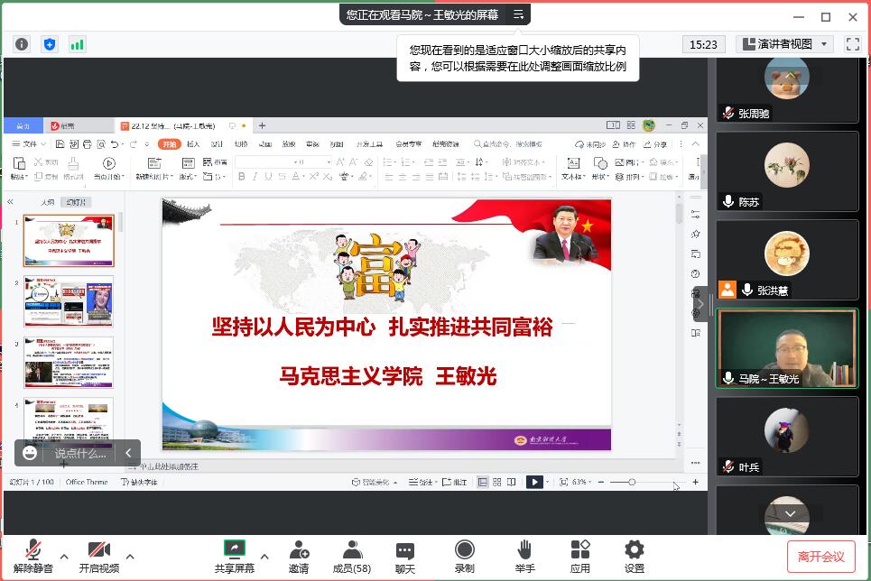The image size is (871, 581).
Task: Start recording with the 录制 icon
Action: coord(465,556)
